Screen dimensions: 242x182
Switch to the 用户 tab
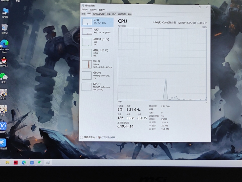click(114, 14)
